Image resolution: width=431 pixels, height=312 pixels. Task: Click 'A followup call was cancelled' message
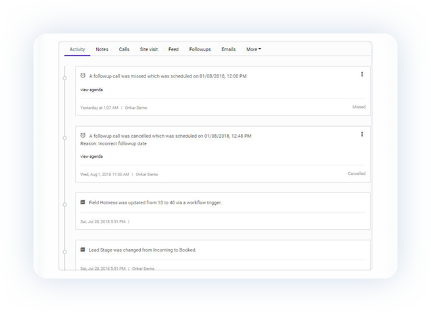point(170,136)
